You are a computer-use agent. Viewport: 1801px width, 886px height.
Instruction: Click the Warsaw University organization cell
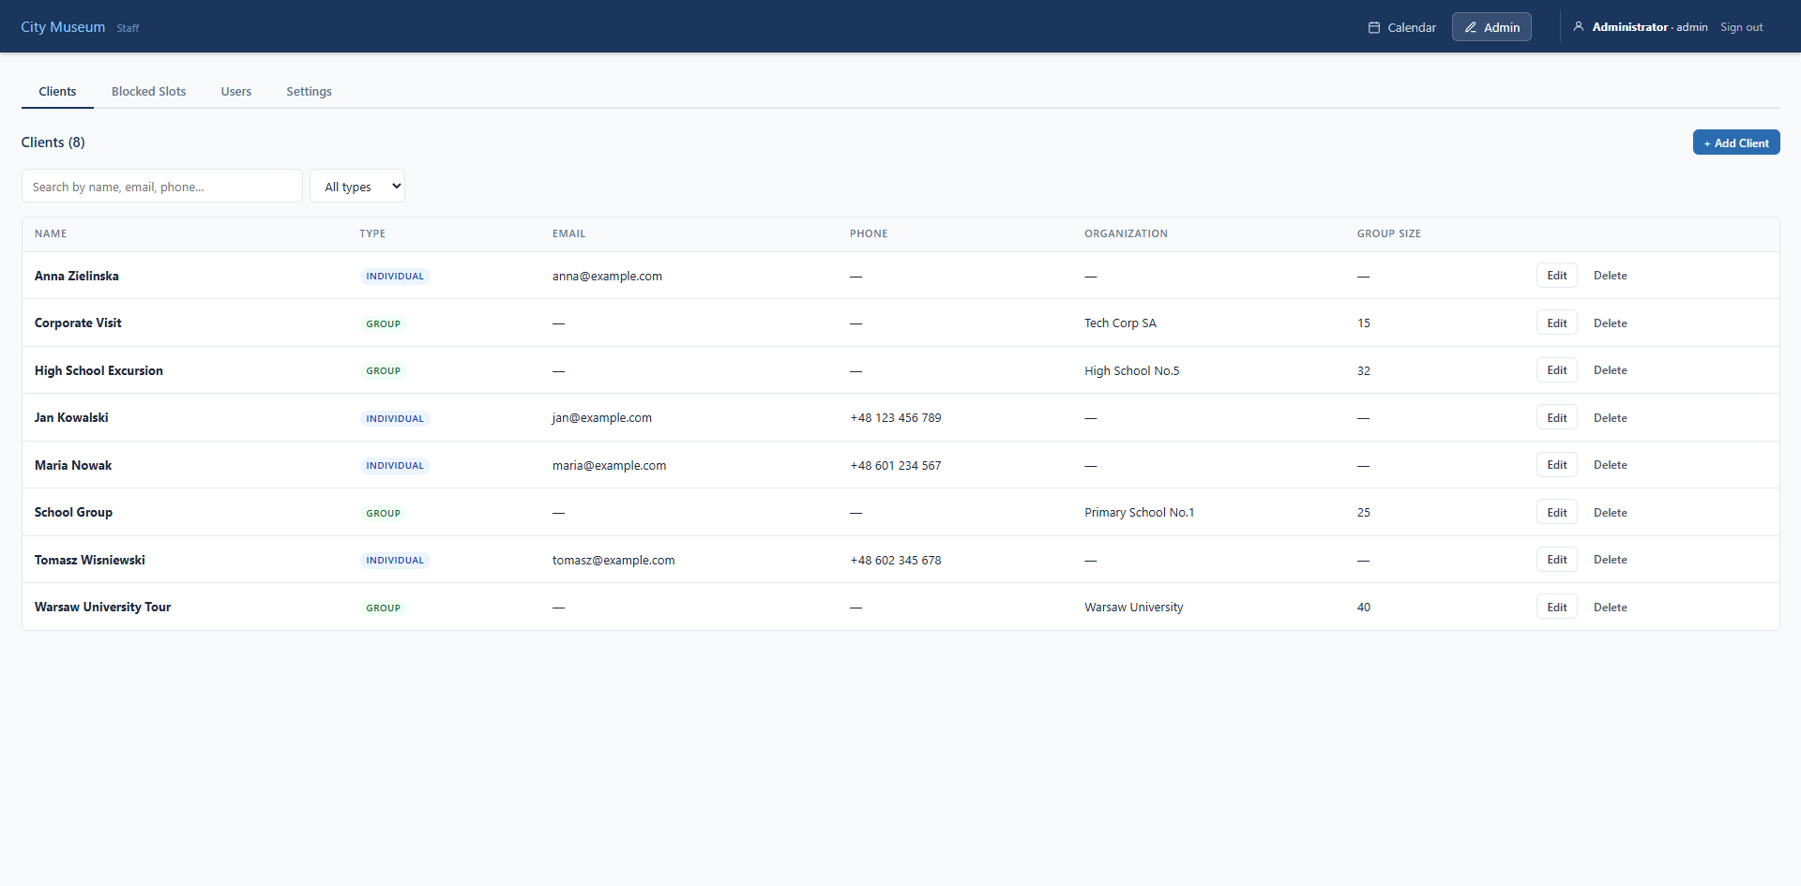[1134, 607]
